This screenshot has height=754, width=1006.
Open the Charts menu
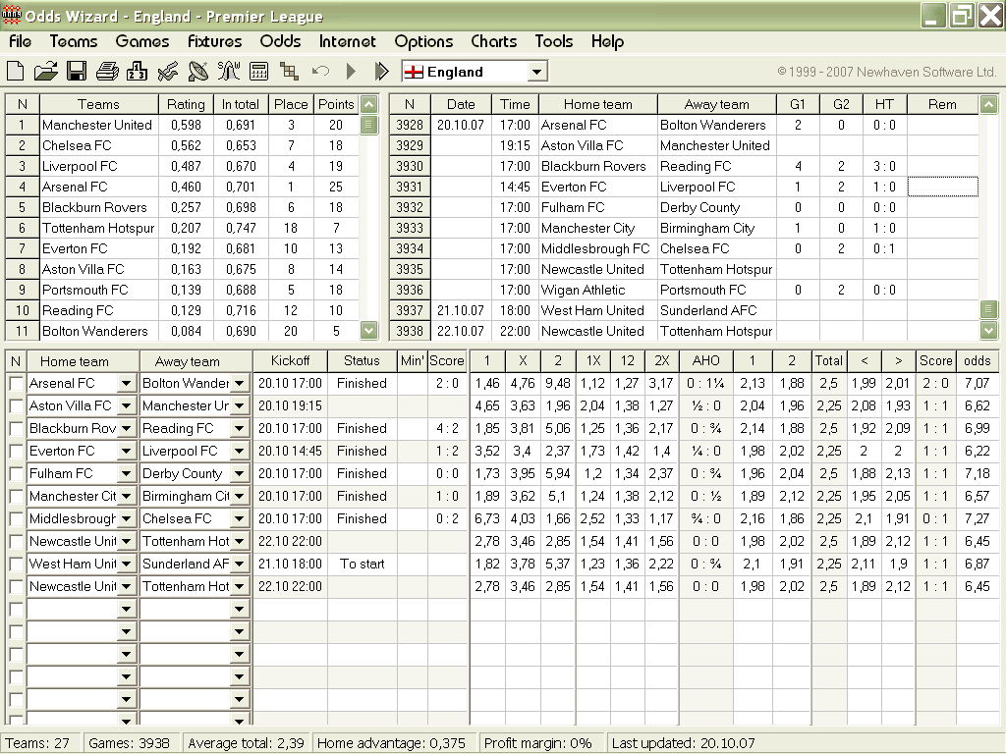(493, 41)
